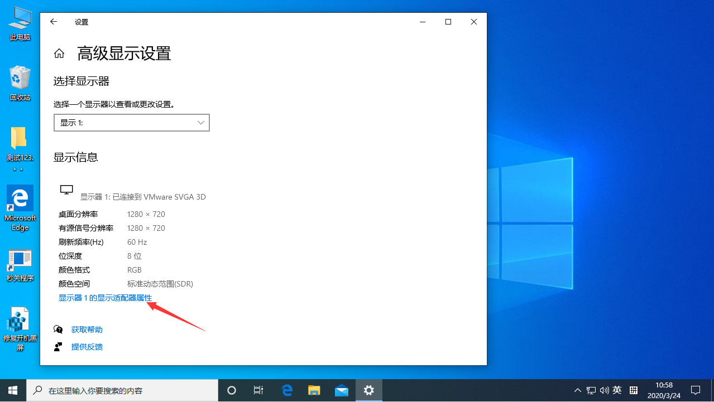Open Task View on the taskbar
The height and width of the screenshot is (402, 714).
[x=258, y=390]
